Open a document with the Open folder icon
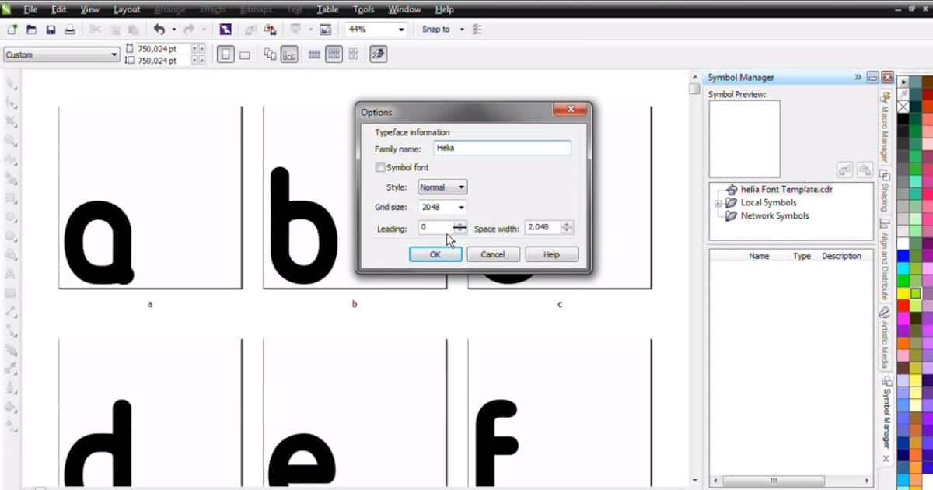This screenshot has height=490, width=933. click(31, 29)
